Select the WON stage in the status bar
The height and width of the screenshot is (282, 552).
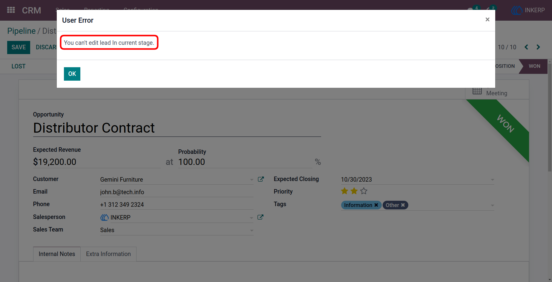coord(534,66)
